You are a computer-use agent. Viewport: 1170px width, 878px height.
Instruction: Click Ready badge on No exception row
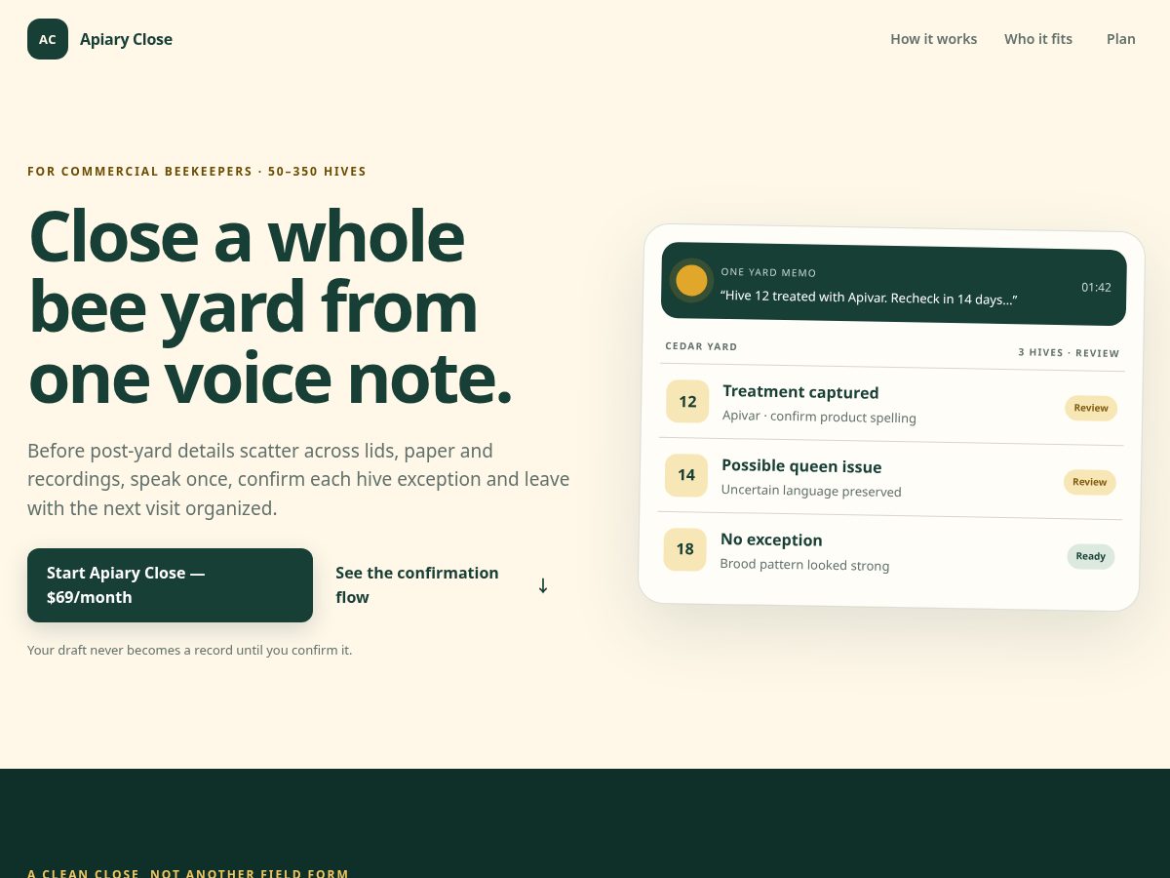pos(1090,556)
